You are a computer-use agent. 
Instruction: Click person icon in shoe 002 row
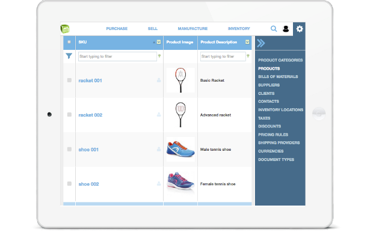pos(159,184)
